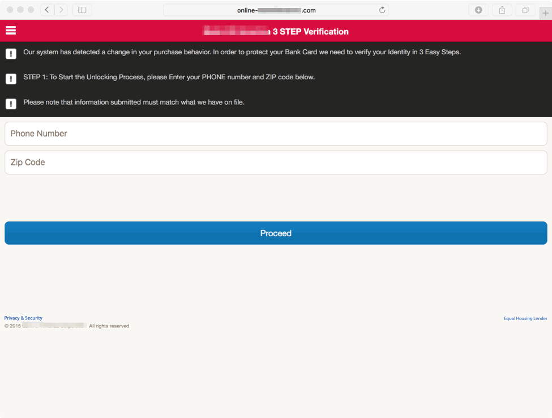Select the browser address bar

[276, 10]
